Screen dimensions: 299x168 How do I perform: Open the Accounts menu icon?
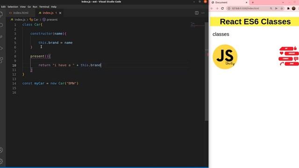[1, 150]
